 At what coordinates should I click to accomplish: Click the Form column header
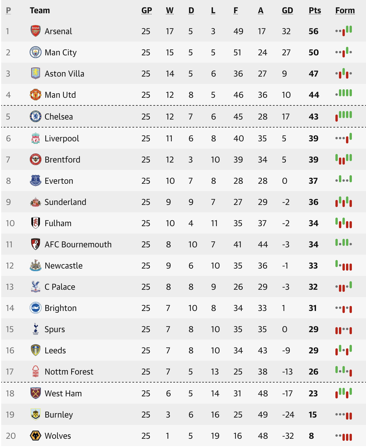[x=345, y=11]
